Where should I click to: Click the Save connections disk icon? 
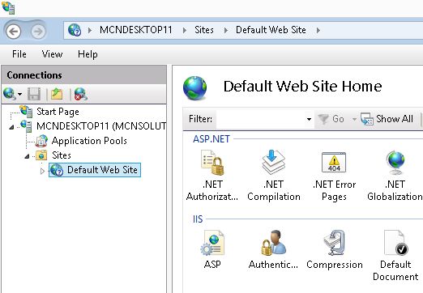(x=34, y=94)
